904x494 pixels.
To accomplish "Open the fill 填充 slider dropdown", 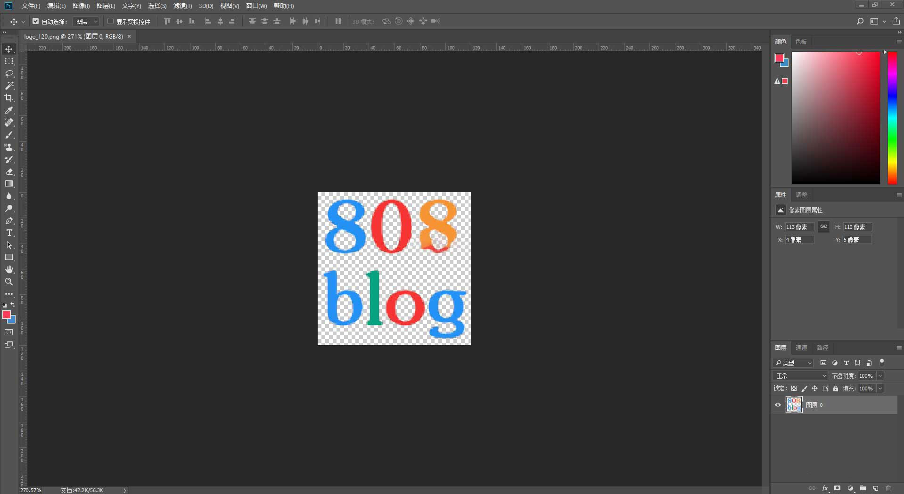I will point(880,389).
